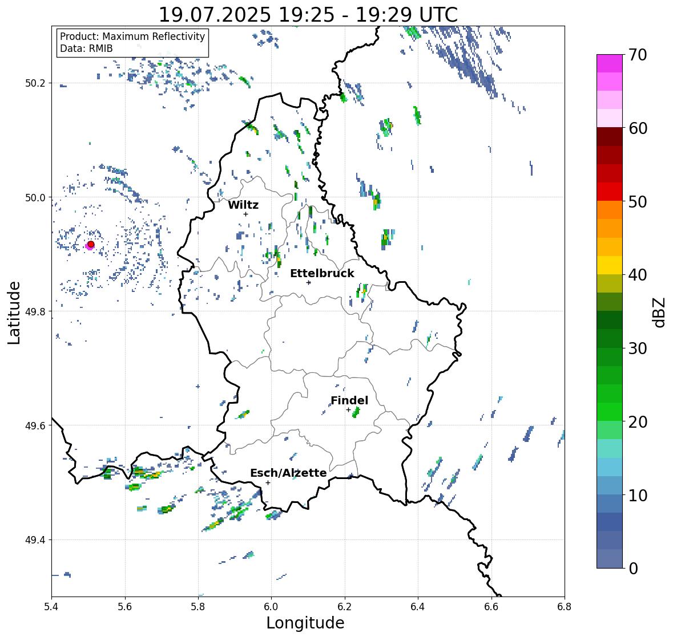673x637 pixels.
Task: Click longitude tick label 5.6
Action: point(125,607)
